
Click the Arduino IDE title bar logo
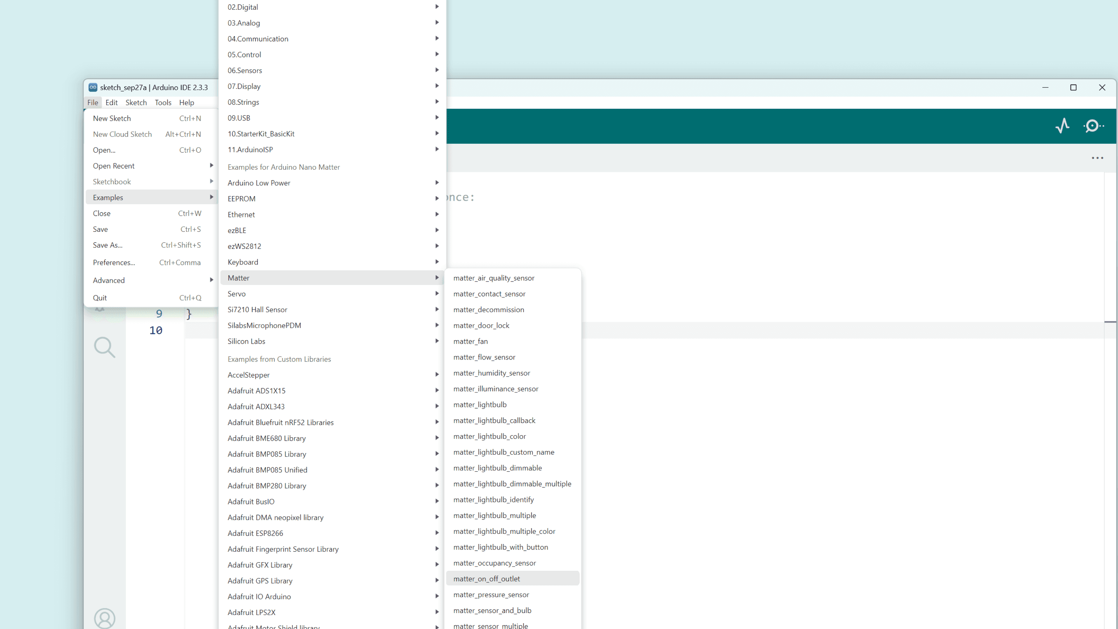point(93,87)
